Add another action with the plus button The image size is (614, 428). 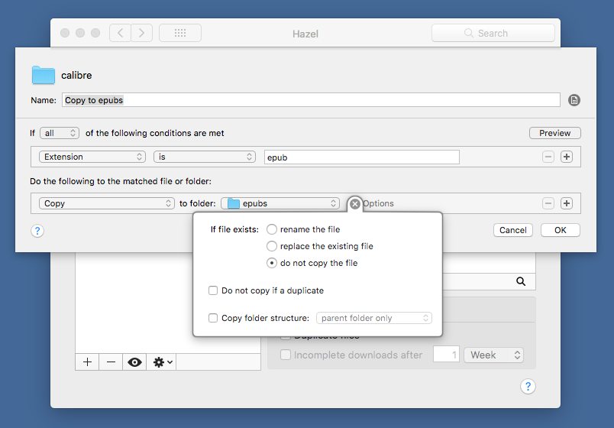coord(567,203)
